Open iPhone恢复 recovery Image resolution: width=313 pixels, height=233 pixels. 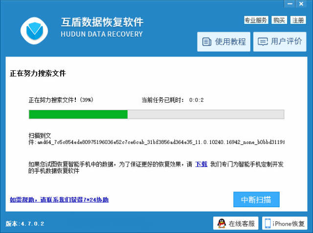pyautogui.click(x=285, y=223)
